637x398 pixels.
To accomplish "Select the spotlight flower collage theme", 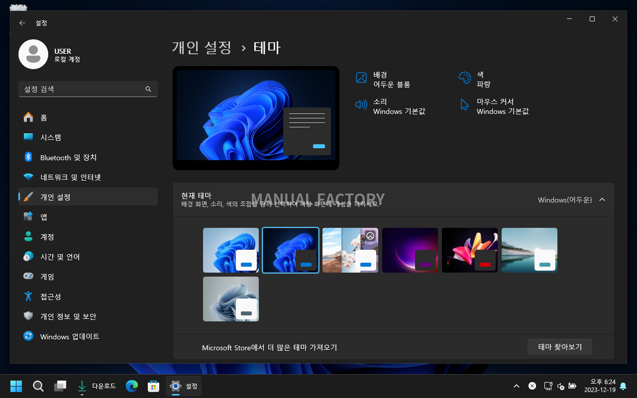I will 350,250.
